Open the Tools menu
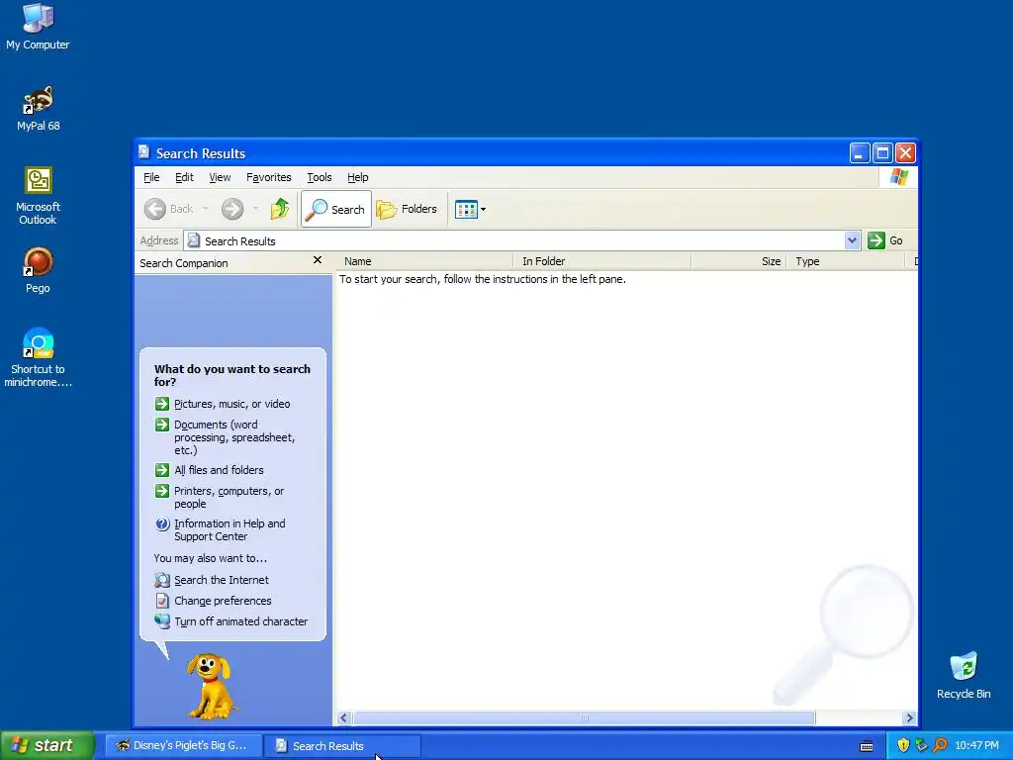The height and width of the screenshot is (760, 1013). click(320, 177)
